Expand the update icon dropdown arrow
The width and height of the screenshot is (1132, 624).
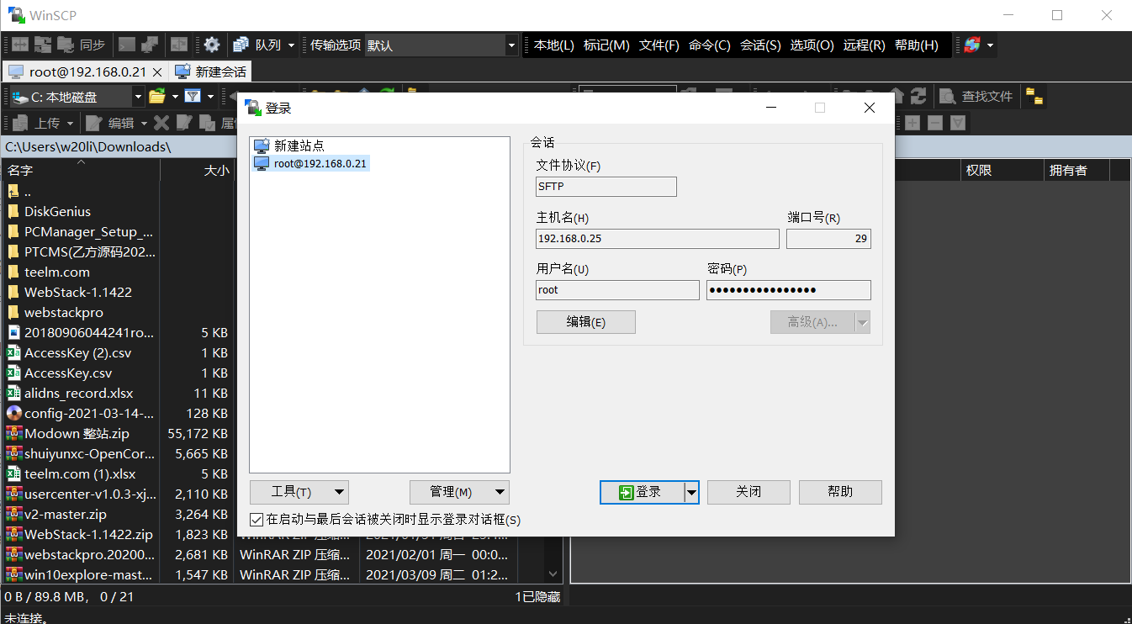click(x=990, y=45)
